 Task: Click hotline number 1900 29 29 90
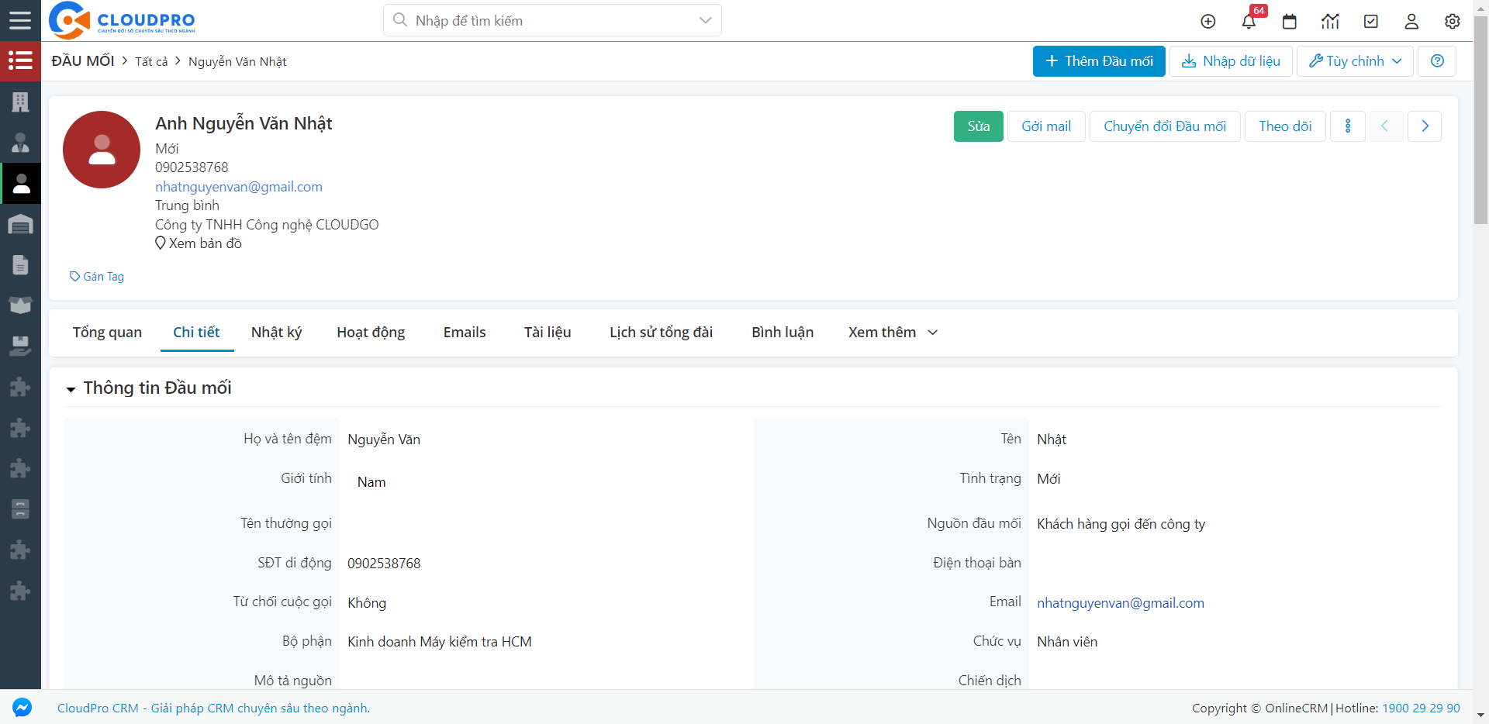tap(1421, 708)
